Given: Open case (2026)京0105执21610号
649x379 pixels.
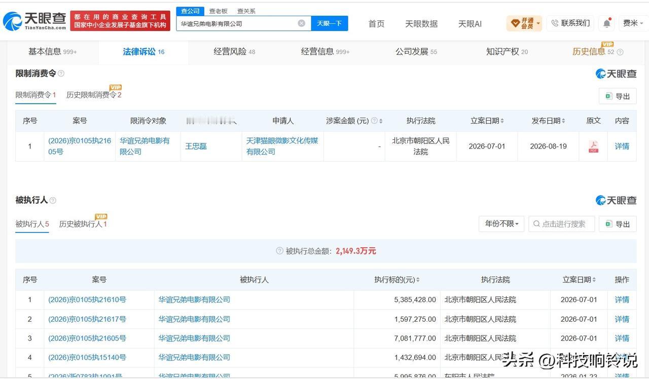Looking at the screenshot, I should pos(87,300).
